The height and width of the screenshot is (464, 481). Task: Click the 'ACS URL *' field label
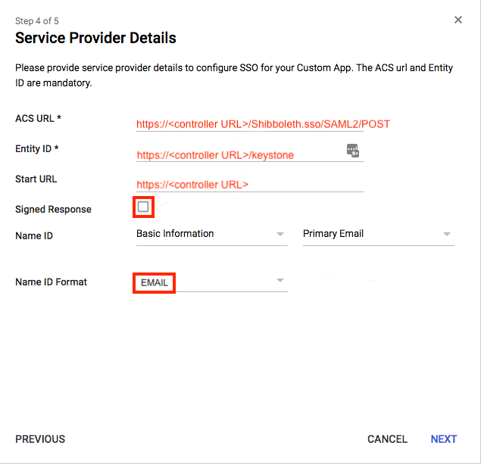38,119
